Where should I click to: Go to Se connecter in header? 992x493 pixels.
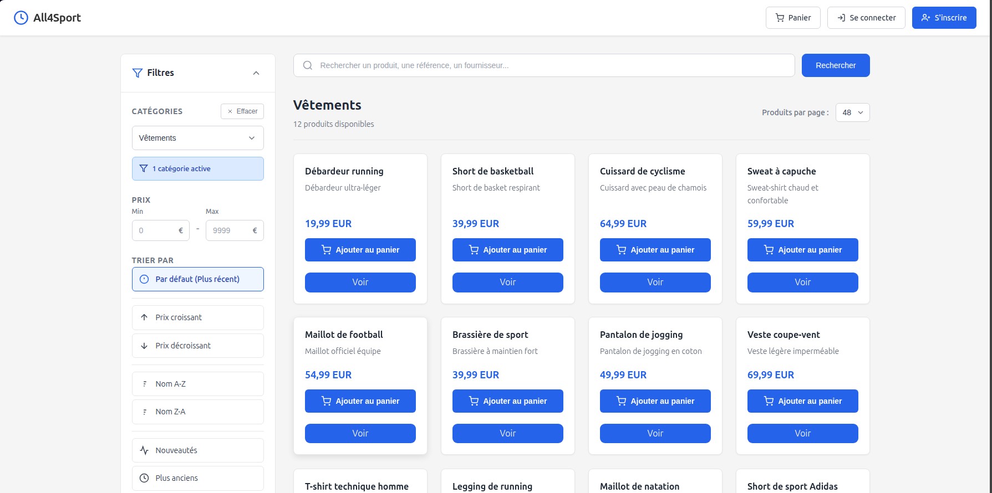pyautogui.click(x=866, y=18)
